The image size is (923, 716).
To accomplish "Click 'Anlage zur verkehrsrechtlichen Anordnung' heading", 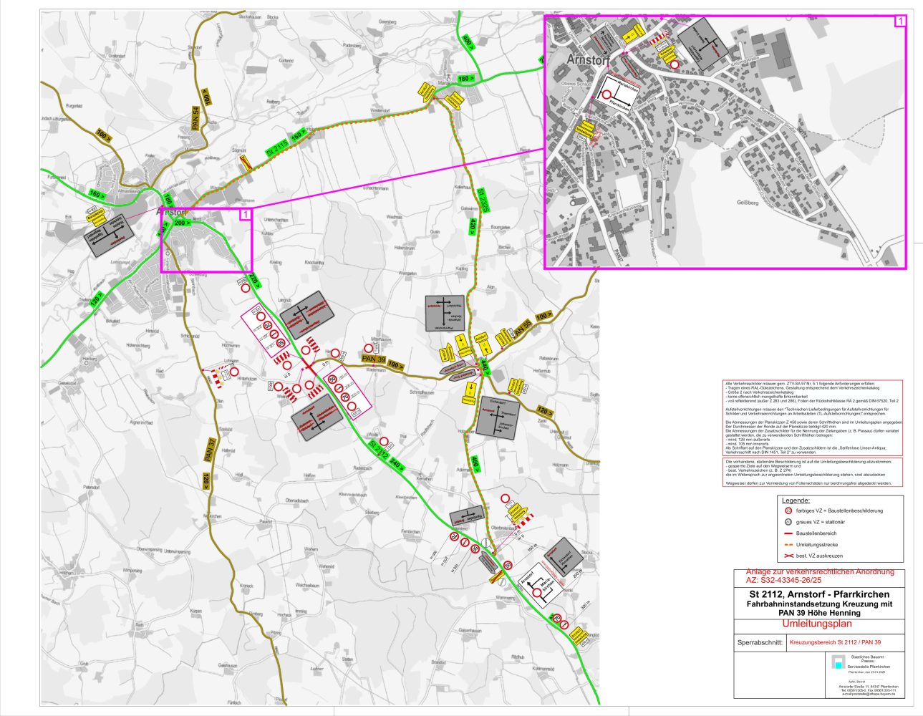I will click(820, 572).
